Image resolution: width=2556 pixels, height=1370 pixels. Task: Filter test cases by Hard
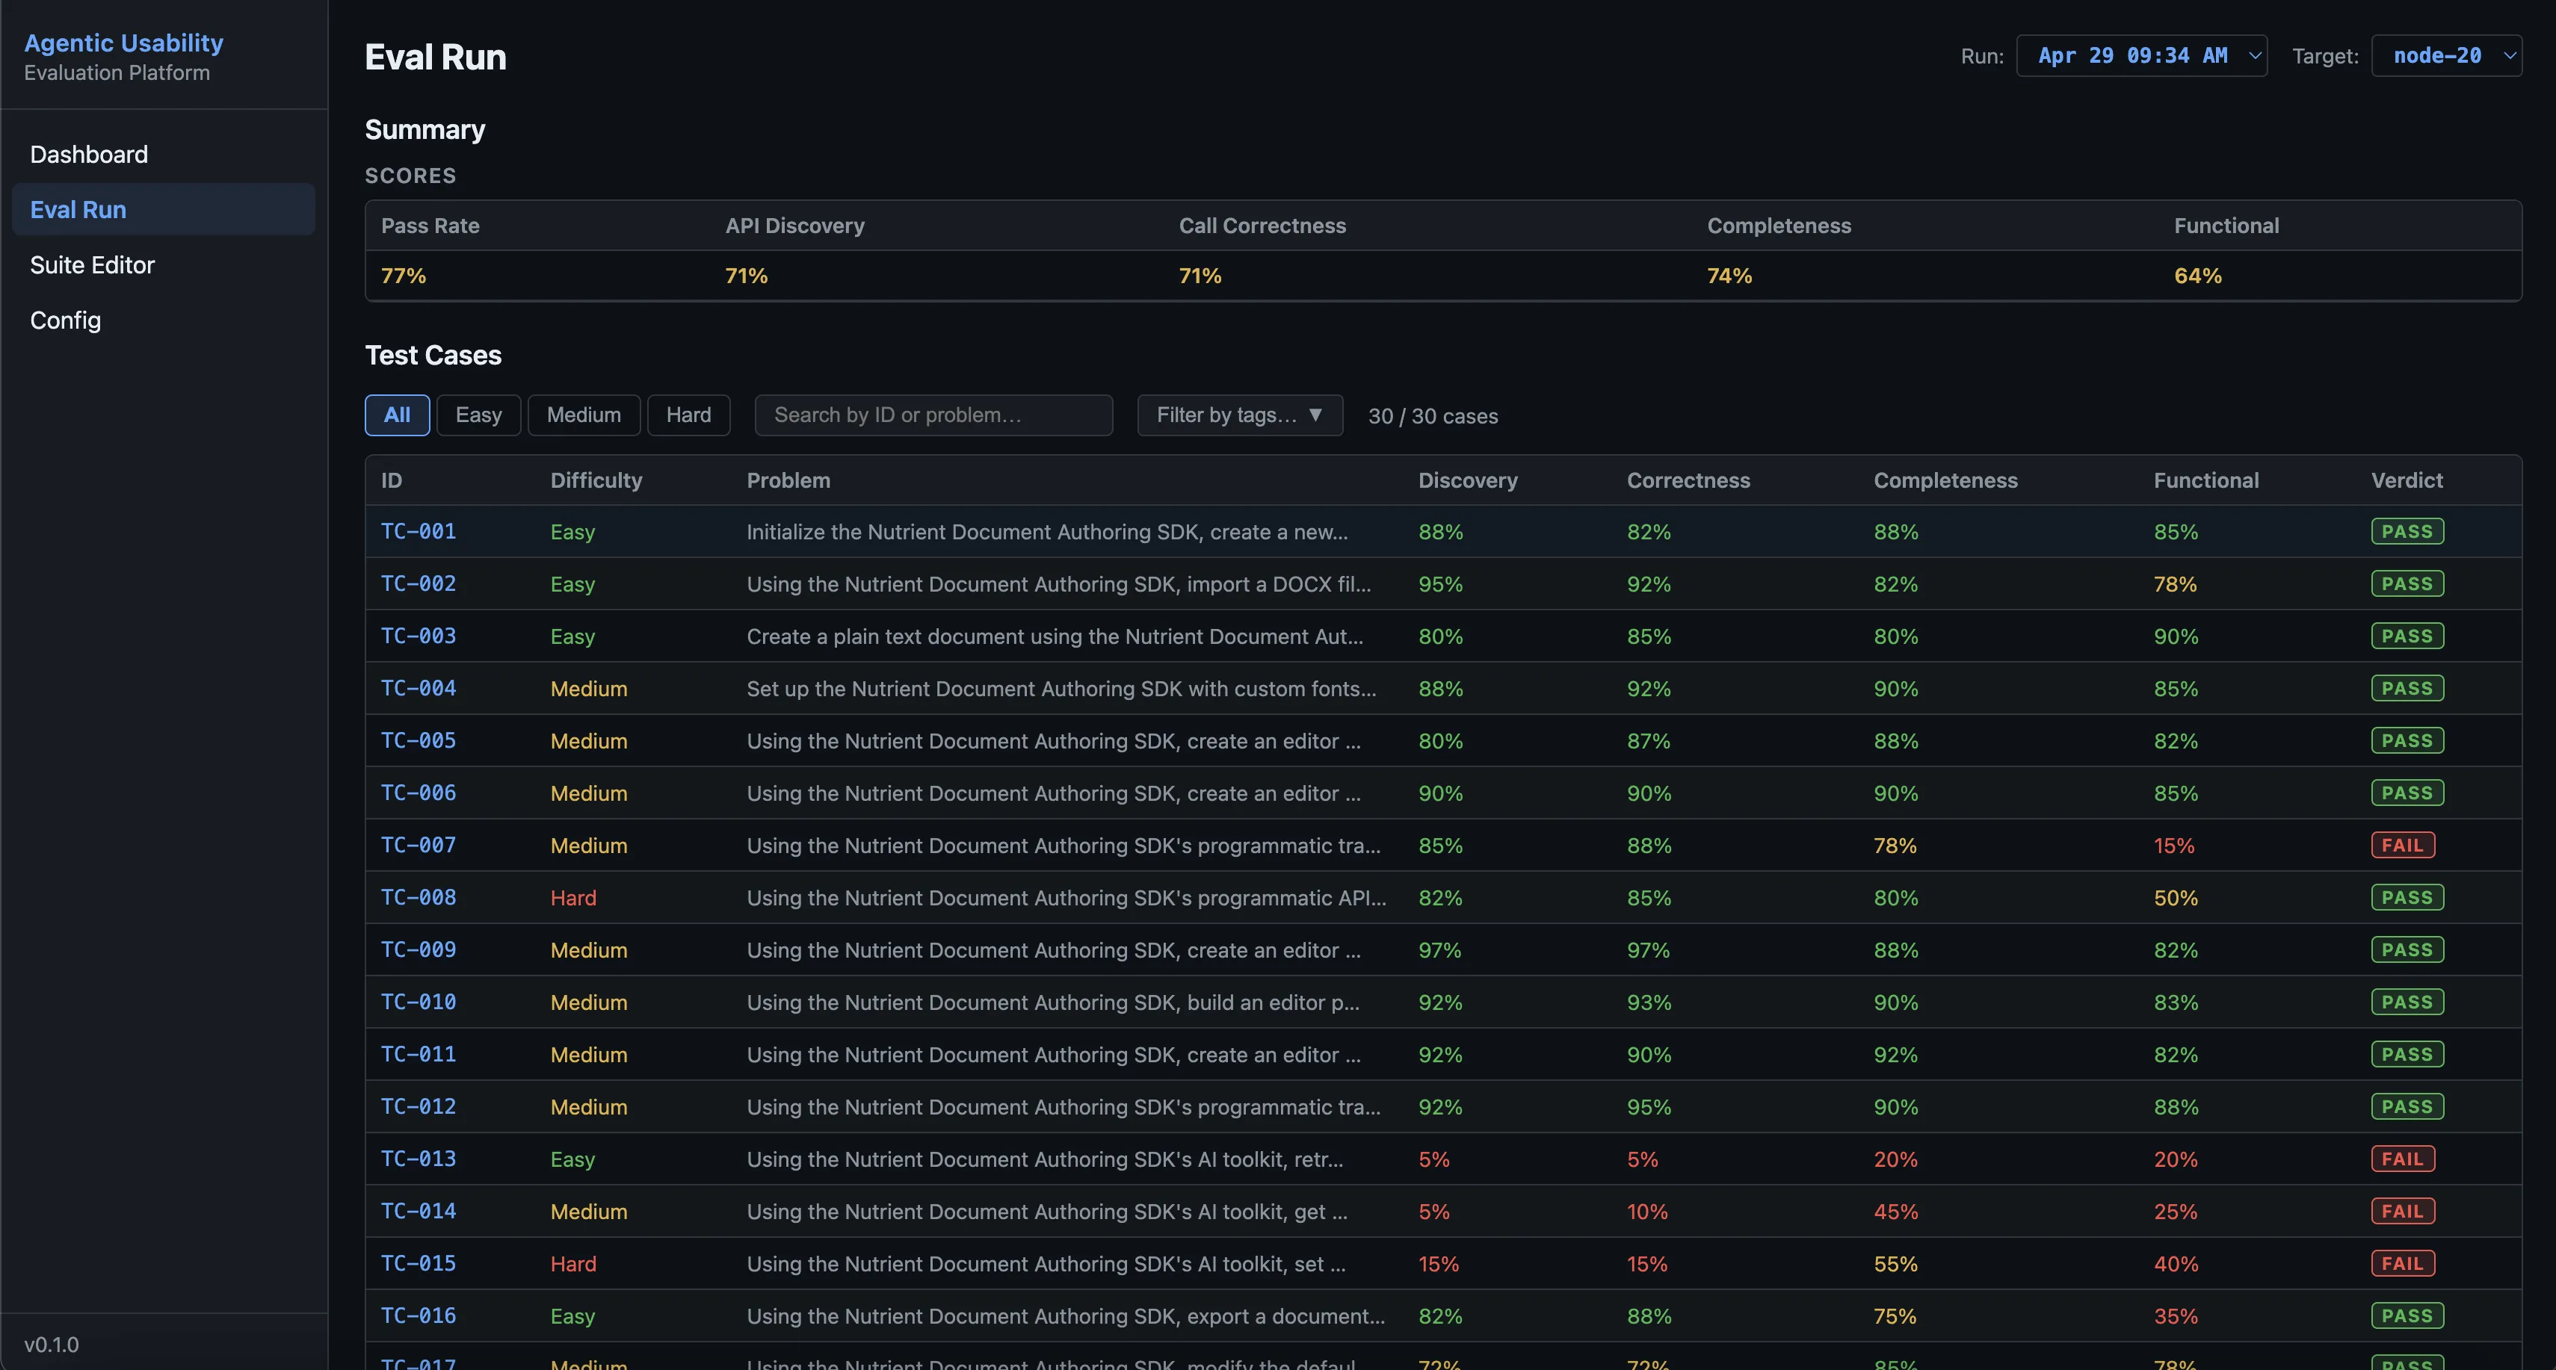coord(688,415)
